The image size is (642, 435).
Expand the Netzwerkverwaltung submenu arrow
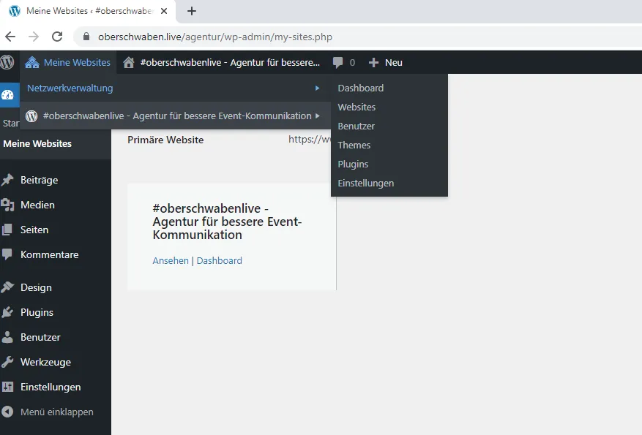point(317,88)
